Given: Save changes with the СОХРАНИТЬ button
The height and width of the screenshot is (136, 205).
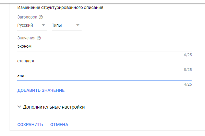Looking at the screenshot, I should [30, 124].
